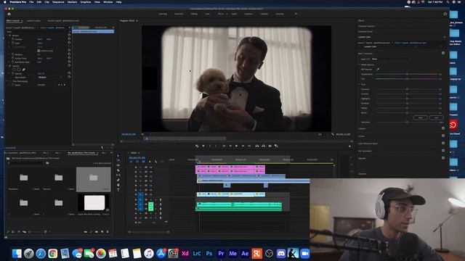This screenshot has width=465, height=261.
Task: Open the File menu
Action: [x=31, y=2]
